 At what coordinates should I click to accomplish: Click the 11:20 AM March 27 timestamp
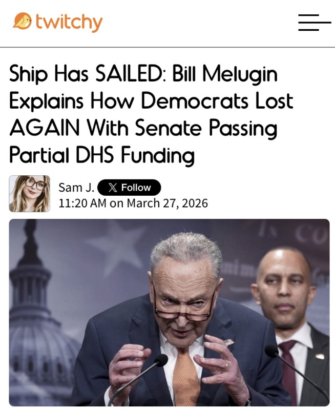click(x=133, y=203)
